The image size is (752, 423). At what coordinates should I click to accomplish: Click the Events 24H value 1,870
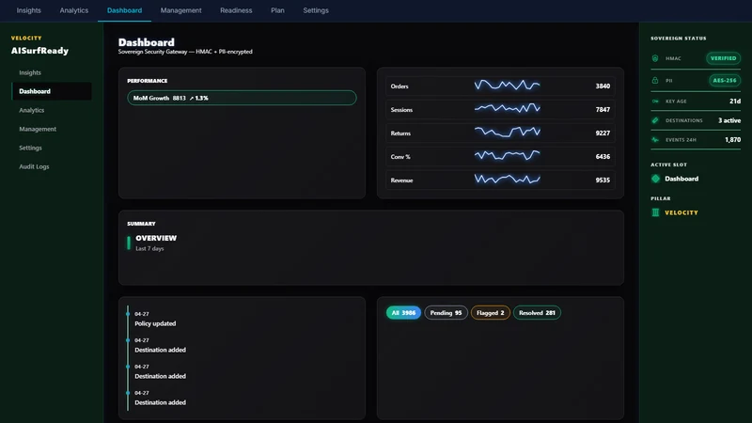coord(732,139)
